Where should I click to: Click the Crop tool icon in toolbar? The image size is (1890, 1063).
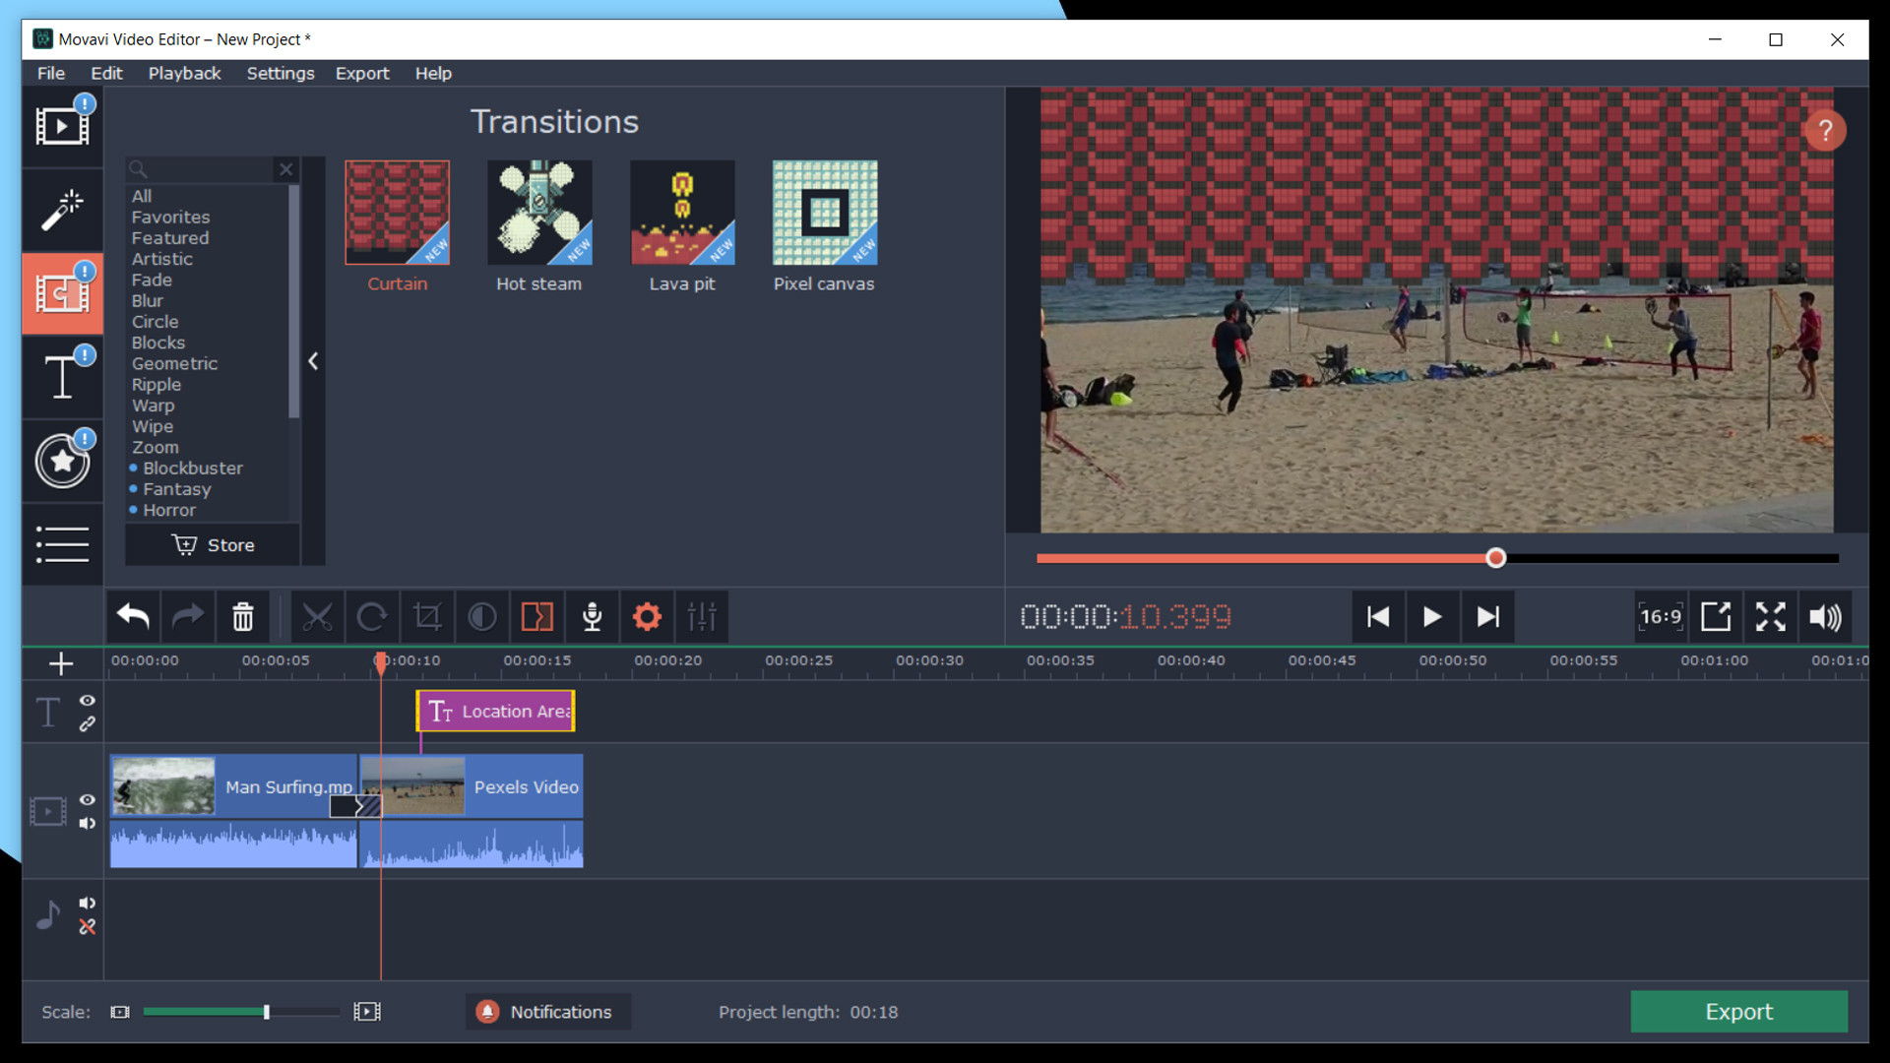tap(426, 616)
